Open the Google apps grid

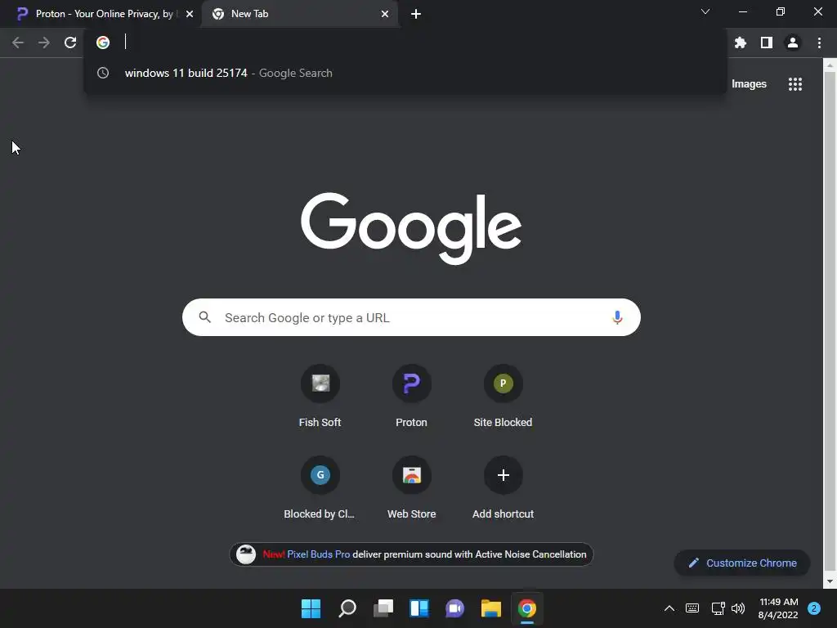pos(795,84)
